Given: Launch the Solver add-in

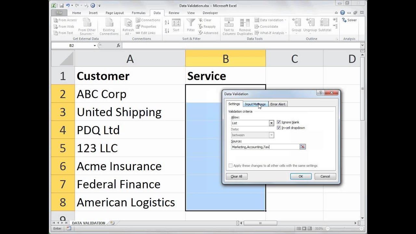Looking at the screenshot, I should [349, 20].
